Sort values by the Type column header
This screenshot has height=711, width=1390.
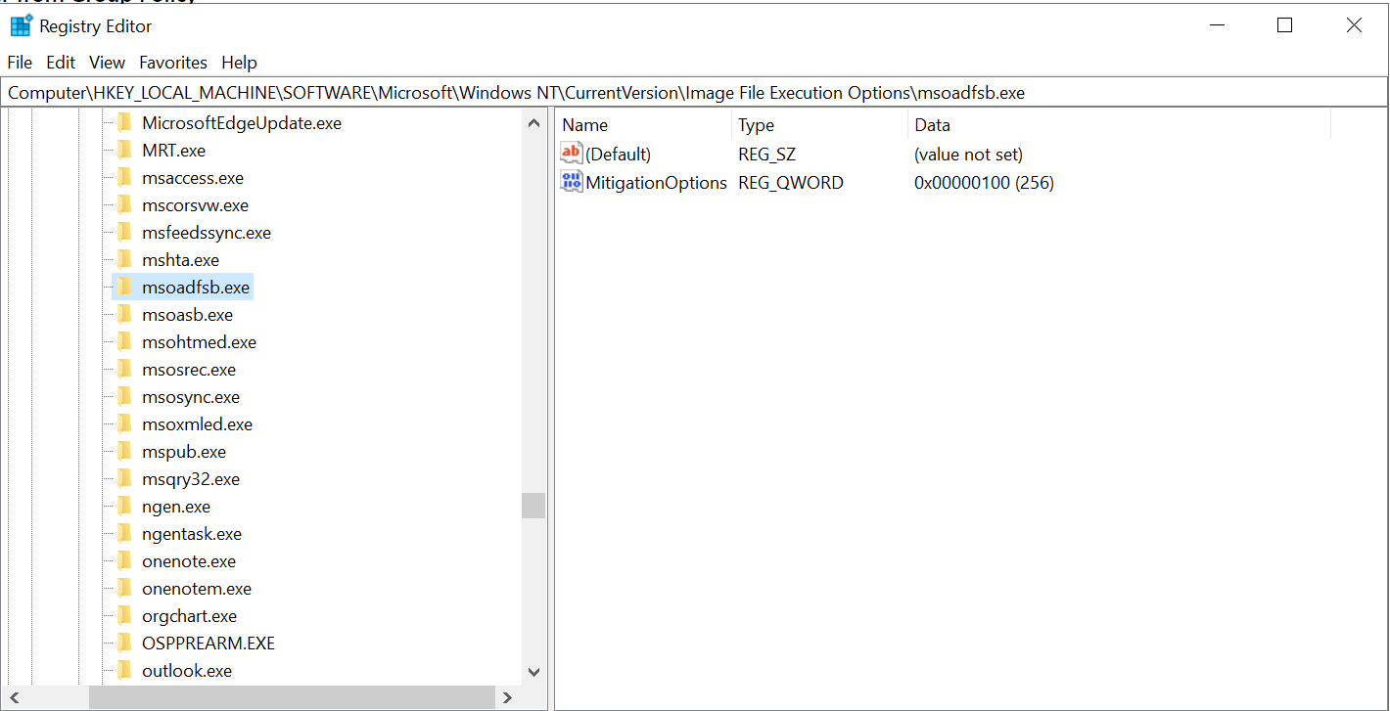pos(820,125)
